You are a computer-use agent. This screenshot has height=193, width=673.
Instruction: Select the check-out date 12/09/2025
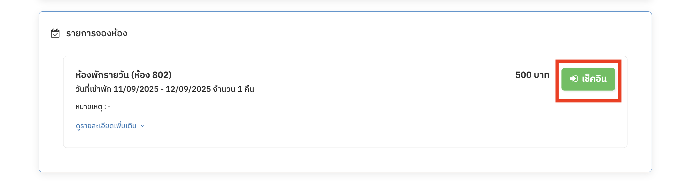coord(188,89)
